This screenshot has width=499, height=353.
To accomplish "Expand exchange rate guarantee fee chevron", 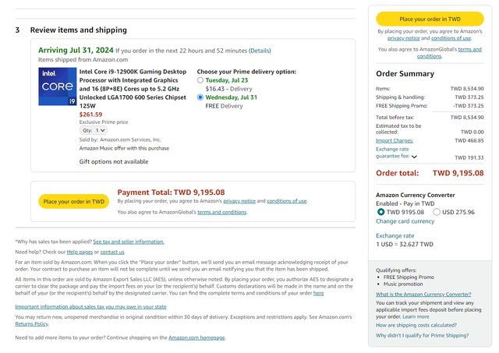I will (x=414, y=157).
